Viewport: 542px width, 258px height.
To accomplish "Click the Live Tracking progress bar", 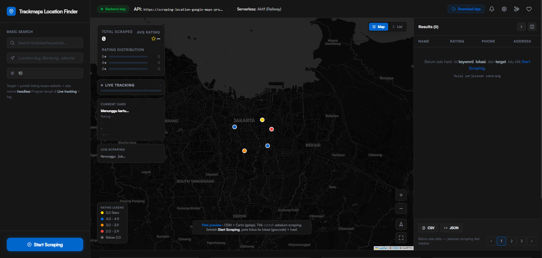I will pos(131,91).
